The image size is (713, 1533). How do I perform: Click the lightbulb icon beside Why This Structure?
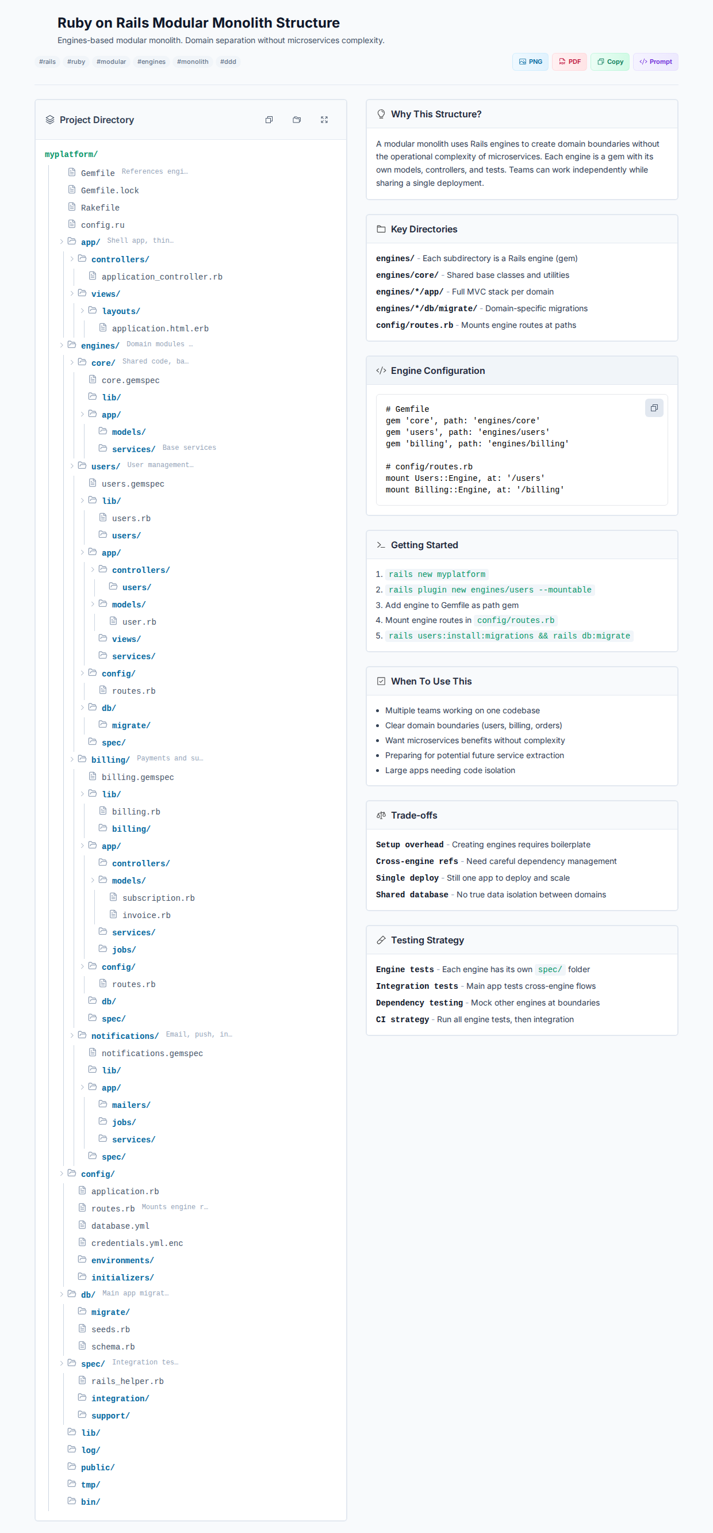coord(381,114)
